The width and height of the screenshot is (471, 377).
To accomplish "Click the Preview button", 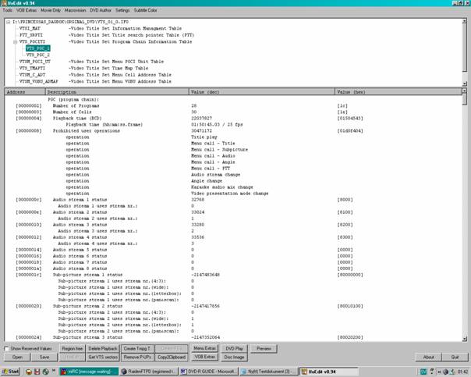I will (x=264, y=349).
